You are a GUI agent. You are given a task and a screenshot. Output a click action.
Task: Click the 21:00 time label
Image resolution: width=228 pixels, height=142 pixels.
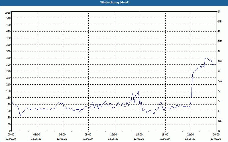(x=191, y=135)
